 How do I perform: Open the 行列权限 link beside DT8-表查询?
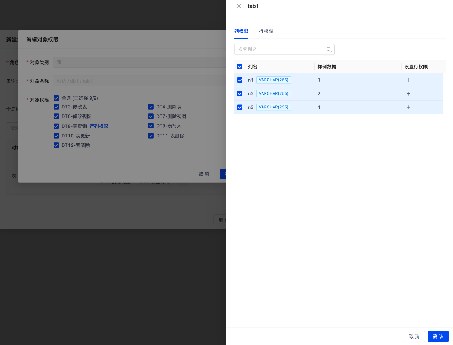pos(99,126)
